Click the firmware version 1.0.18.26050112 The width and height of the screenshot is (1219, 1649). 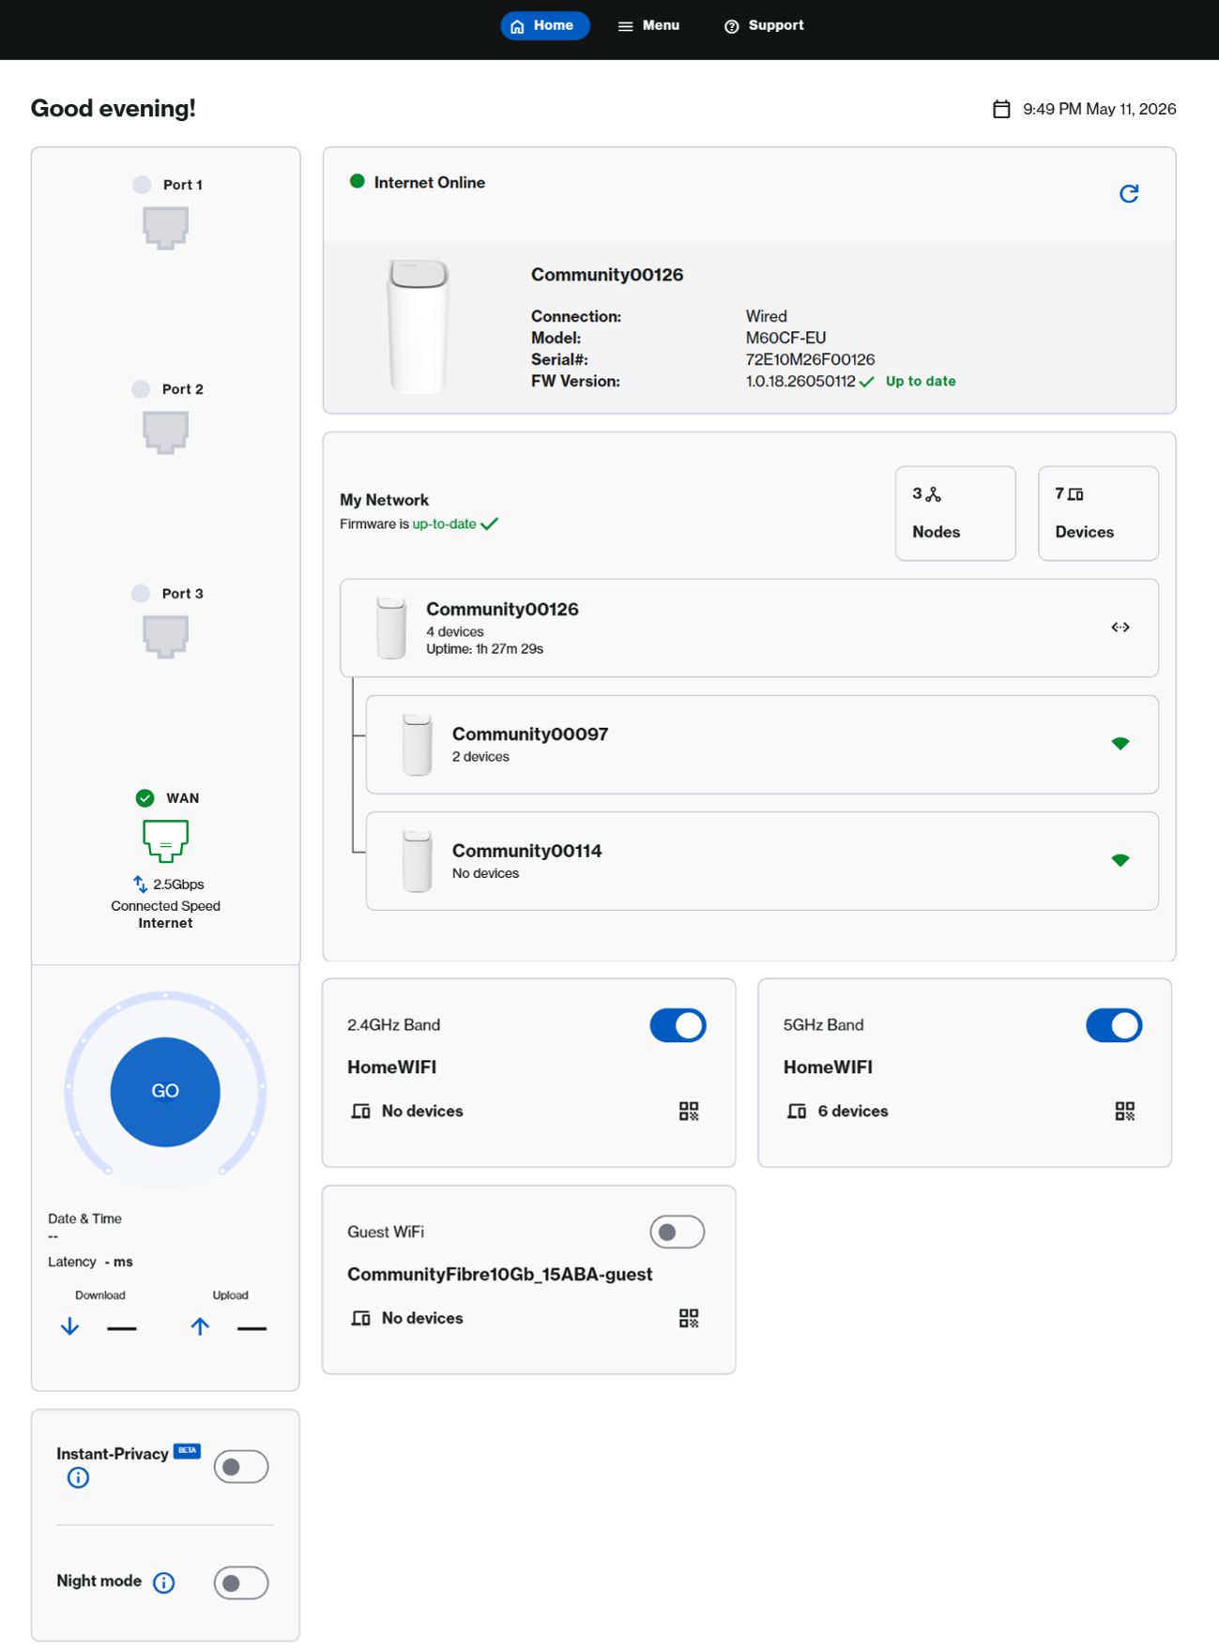point(800,381)
